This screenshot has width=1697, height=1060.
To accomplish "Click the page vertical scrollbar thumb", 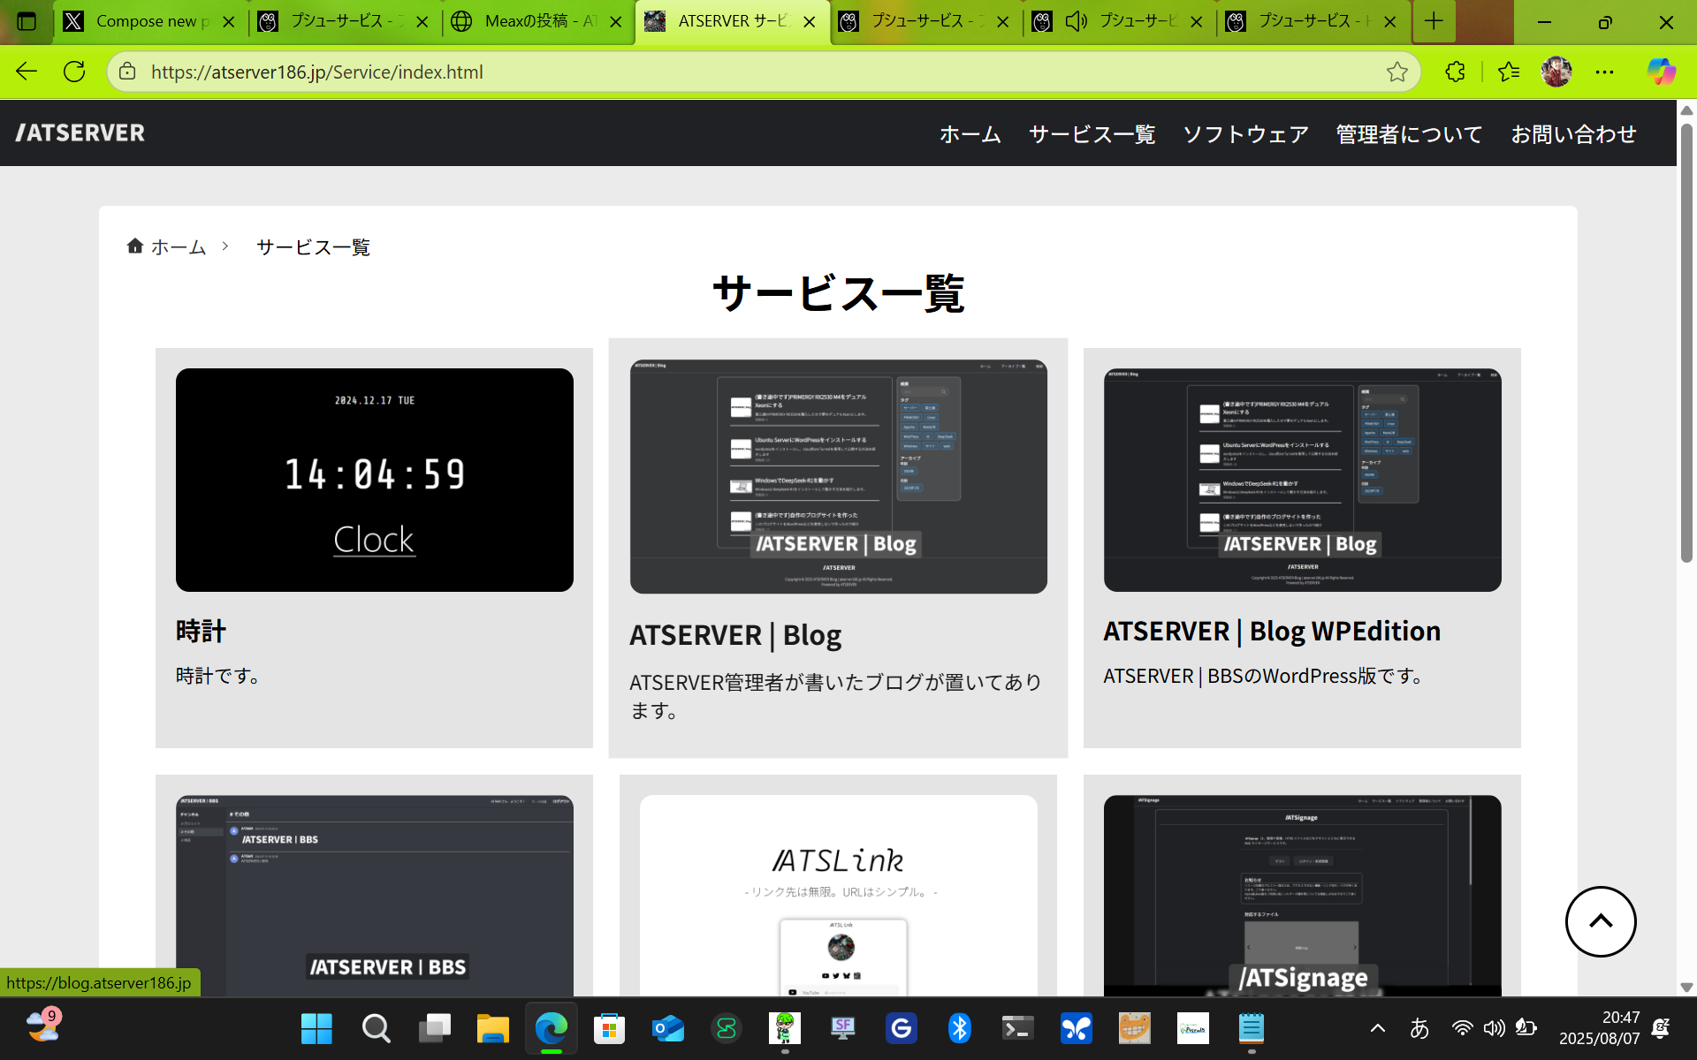I will click(x=1686, y=342).
